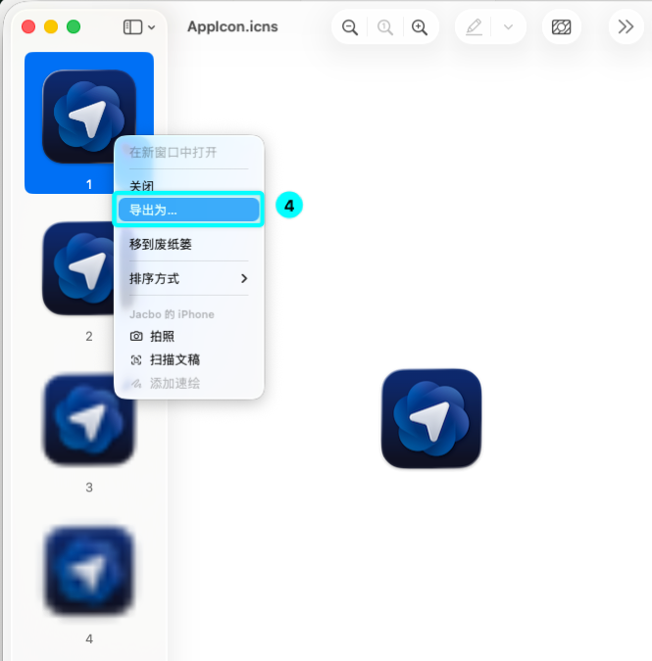Click the app icon image in main preview
Image resolution: width=652 pixels, height=661 pixels.
tap(431, 418)
